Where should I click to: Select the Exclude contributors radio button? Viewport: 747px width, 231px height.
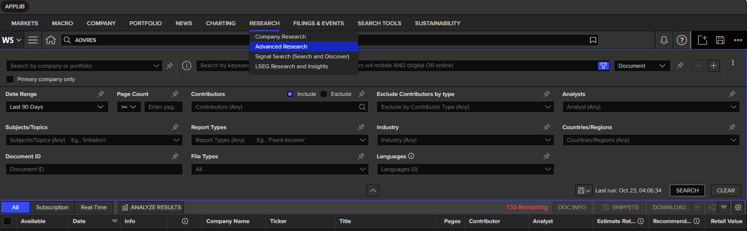324,94
